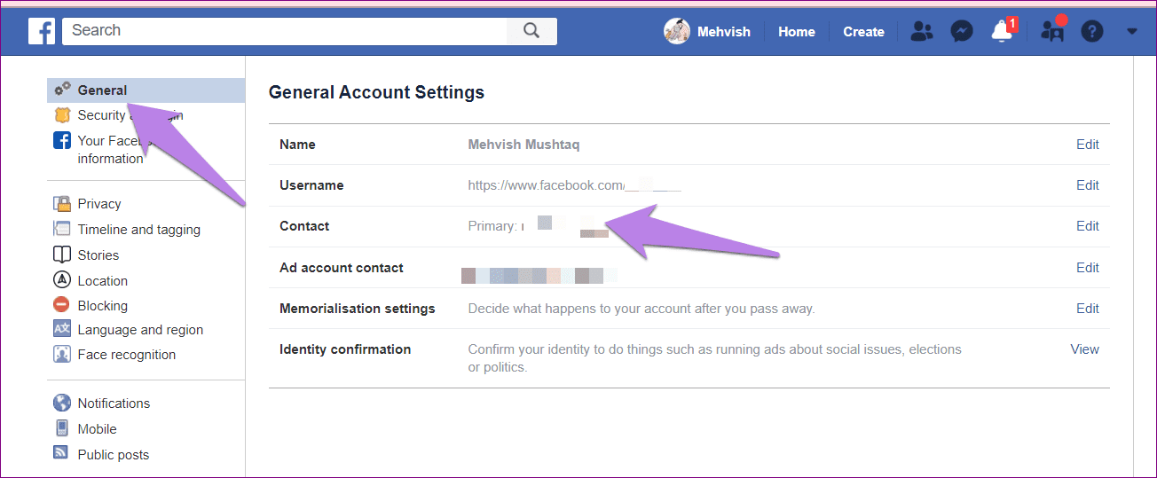Image resolution: width=1157 pixels, height=478 pixels.
Task: Select General settings tab label
Action: click(x=102, y=90)
